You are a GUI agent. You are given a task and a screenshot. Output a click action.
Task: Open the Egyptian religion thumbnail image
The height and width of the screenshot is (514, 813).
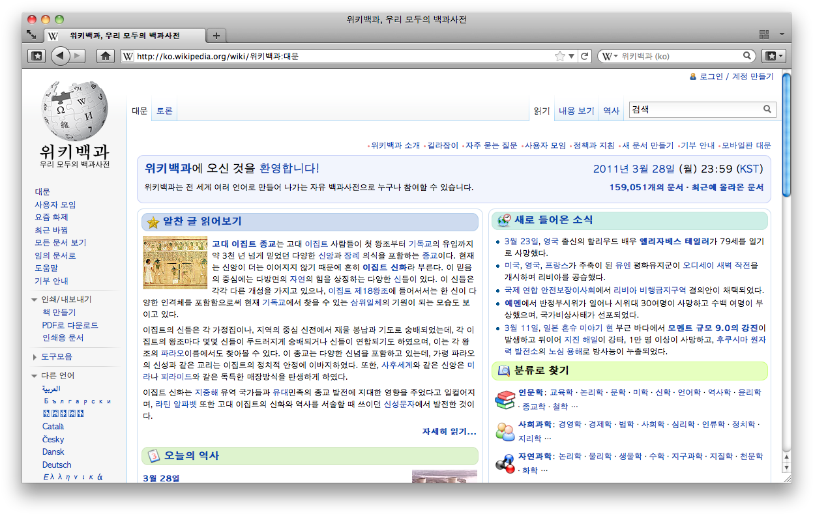pyautogui.click(x=175, y=263)
